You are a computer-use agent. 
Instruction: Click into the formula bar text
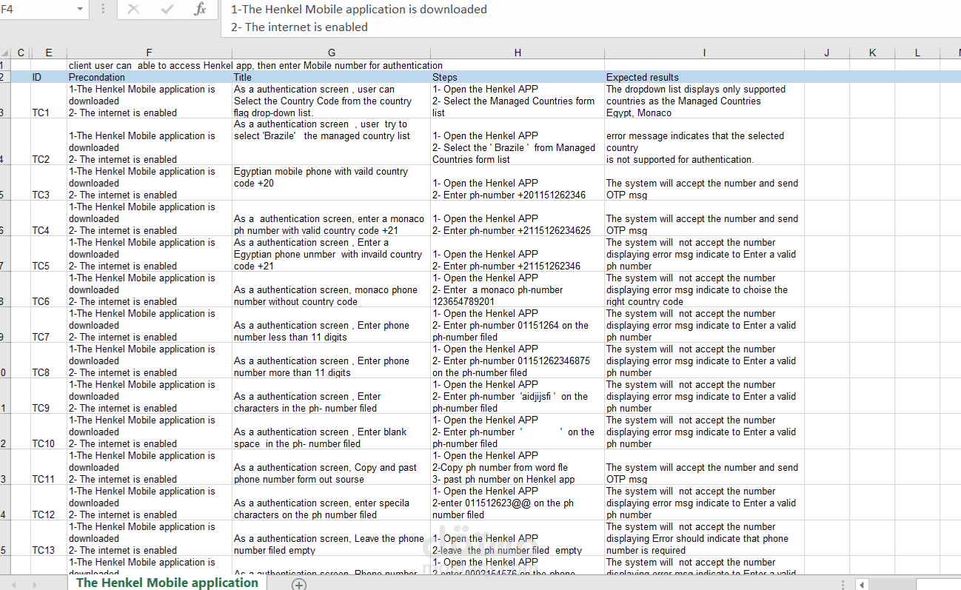[x=590, y=18]
